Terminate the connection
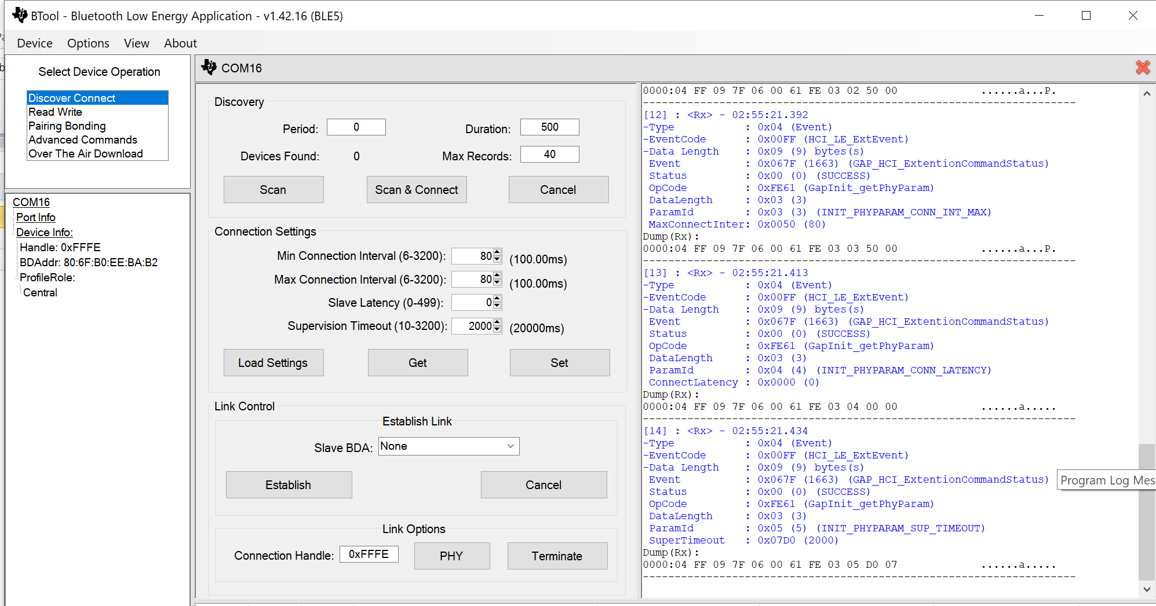This screenshot has height=606, width=1156. pyautogui.click(x=557, y=556)
